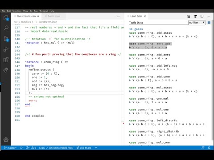The height and width of the screenshot is (160, 214).
Task: Click the src breadcrumb
Action: point(16,22)
